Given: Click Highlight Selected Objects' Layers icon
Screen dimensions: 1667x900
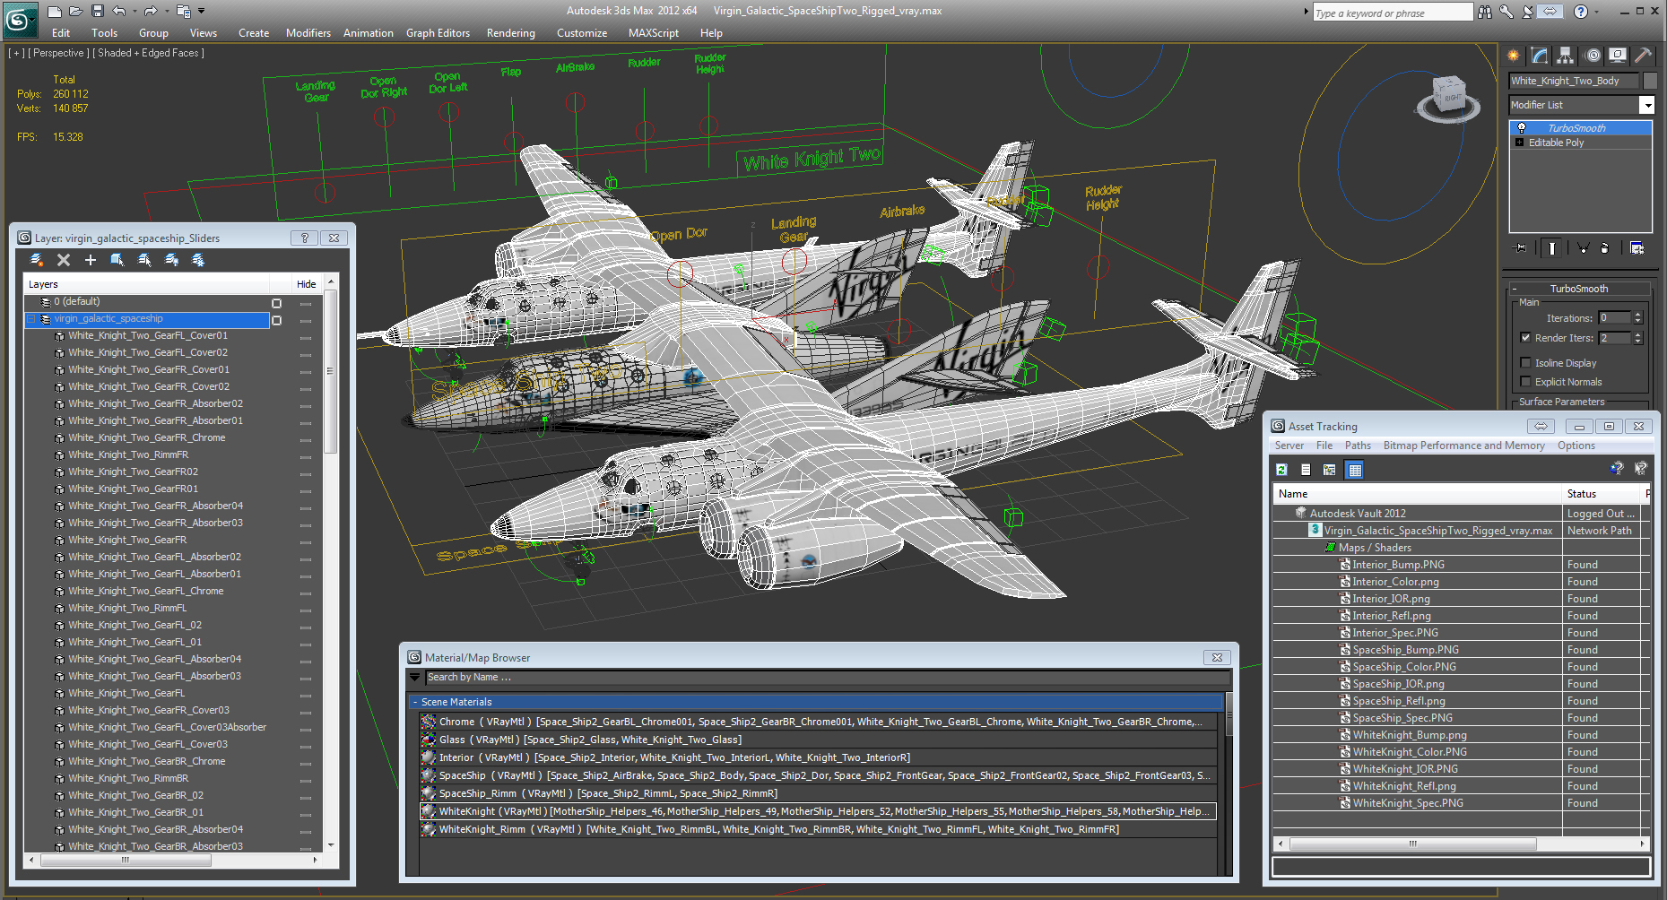Looking at the screenshot, I should (x=144, y=260).
